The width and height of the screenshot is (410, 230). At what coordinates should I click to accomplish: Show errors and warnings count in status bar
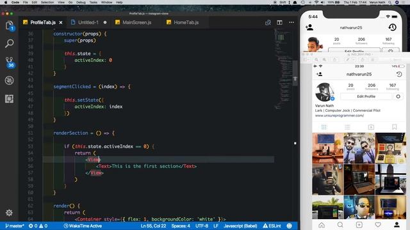coord(38,226)
